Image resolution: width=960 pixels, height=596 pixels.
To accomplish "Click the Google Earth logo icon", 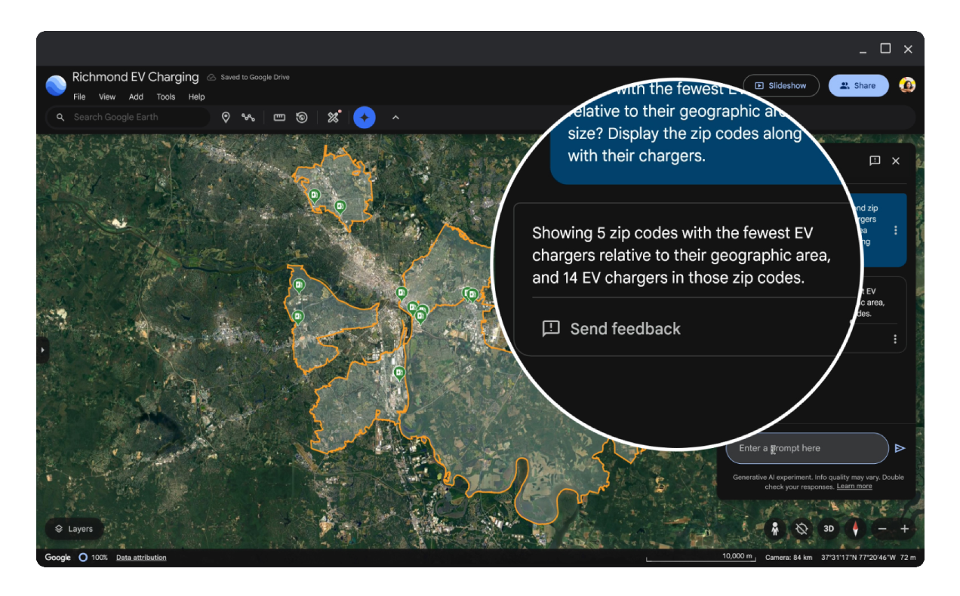I will coord(56,85).
